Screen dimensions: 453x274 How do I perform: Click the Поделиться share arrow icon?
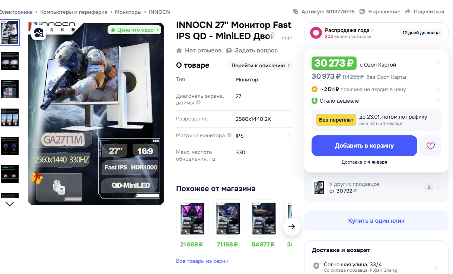[x=408, y=12]
